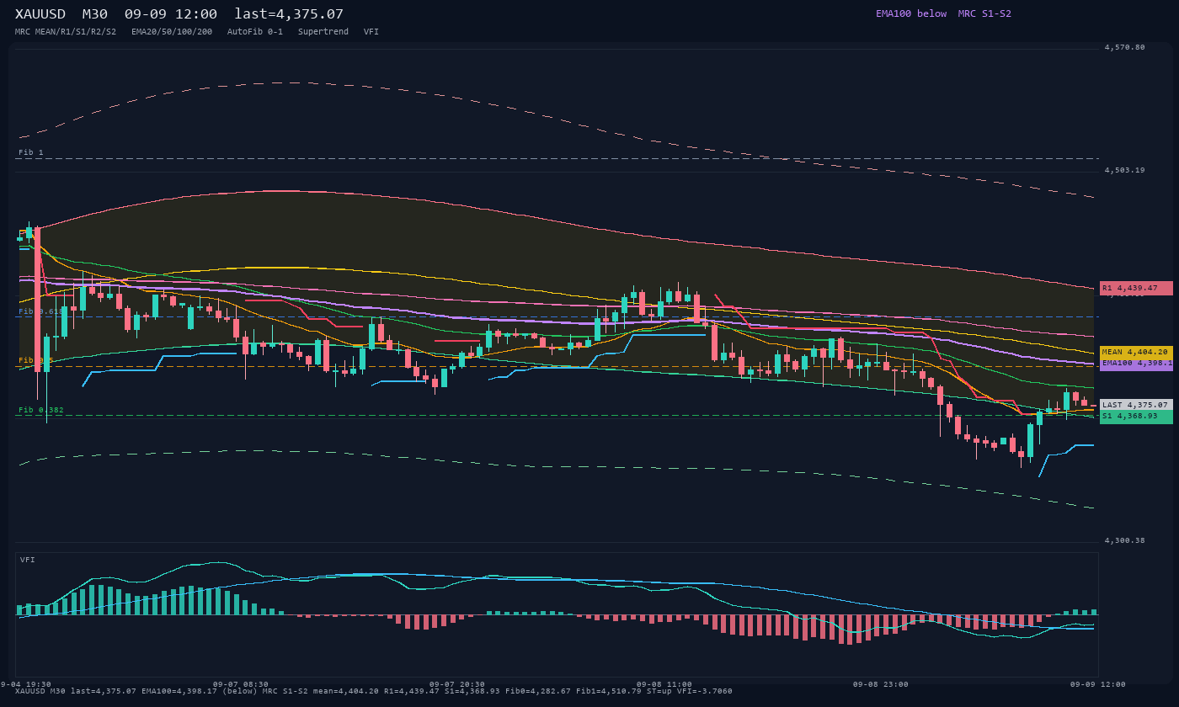Click the last=4,375.07 value in the title
Viewport: 1179px width, 707px height.
point(289,13)
